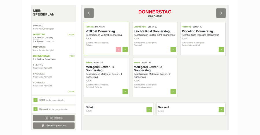Select DIENSTAG in the meal plan sidebar

click(39, 34)
